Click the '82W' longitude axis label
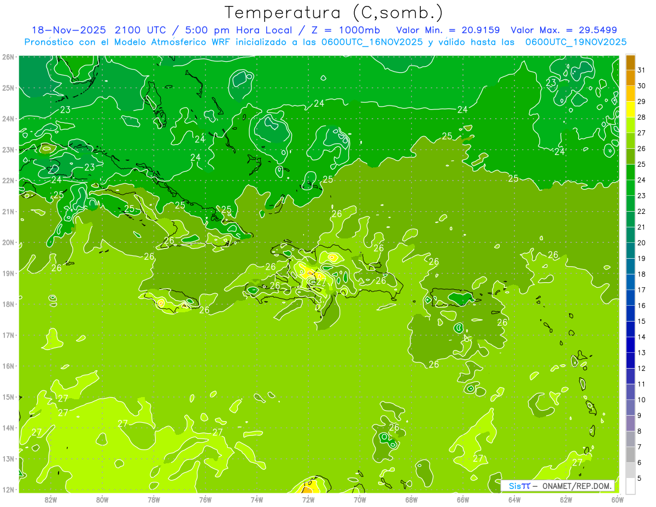This screenshot has height=507, width=656. tap(51, 499)
